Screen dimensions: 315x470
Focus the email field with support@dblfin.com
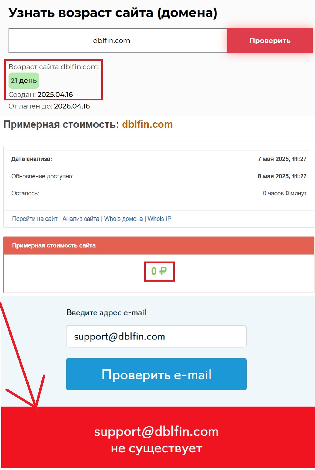(156, 336)
